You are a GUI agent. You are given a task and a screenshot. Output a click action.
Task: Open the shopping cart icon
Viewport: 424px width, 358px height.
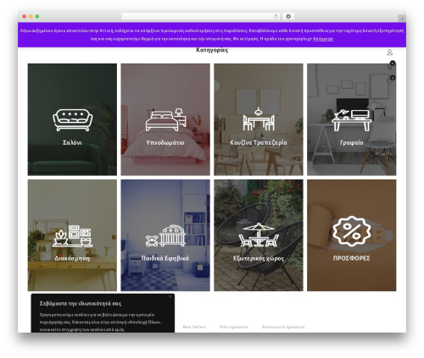point(390,67)
